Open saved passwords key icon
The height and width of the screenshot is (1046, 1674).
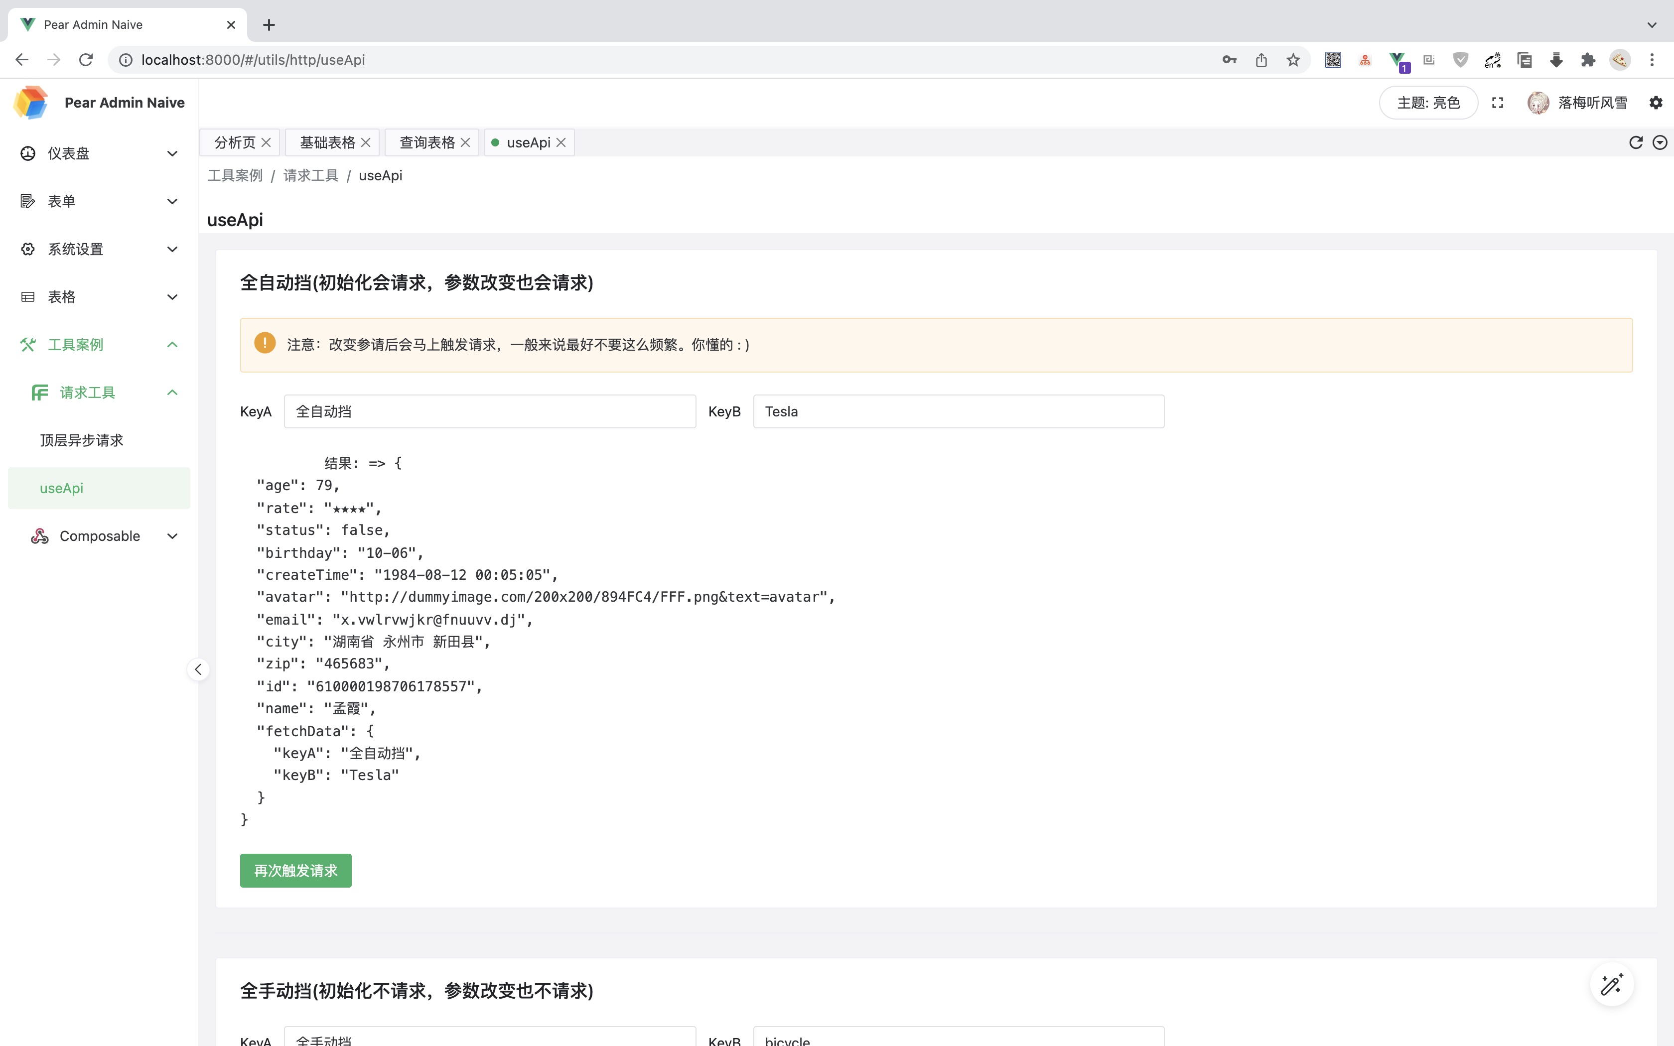pyautogui.click(x=1229, y=60)
